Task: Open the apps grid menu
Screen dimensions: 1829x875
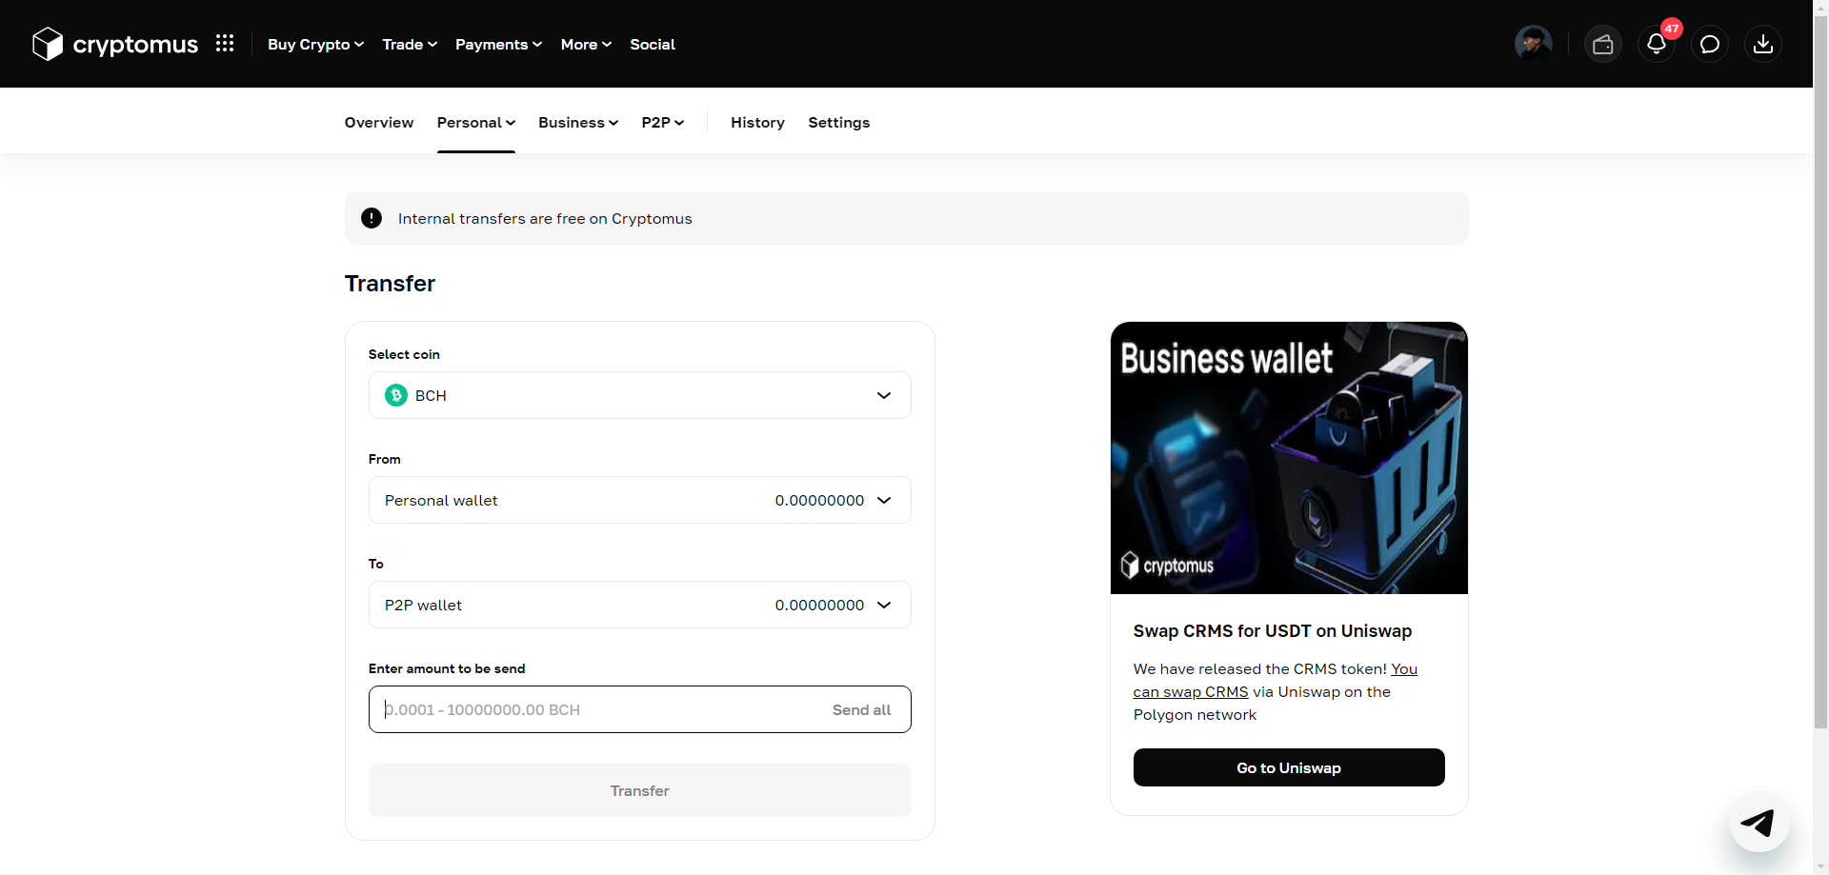Action: pos(225,43)
